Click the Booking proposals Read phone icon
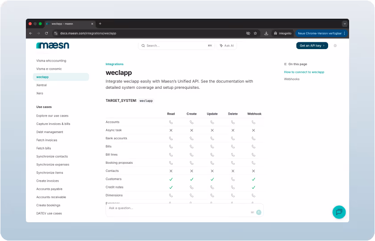This screenshot has width=375, height=241. point(171,163)
